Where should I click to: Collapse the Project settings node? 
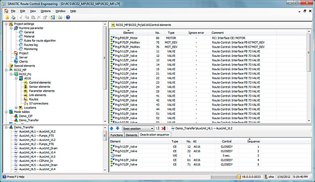tap(6, 24)
